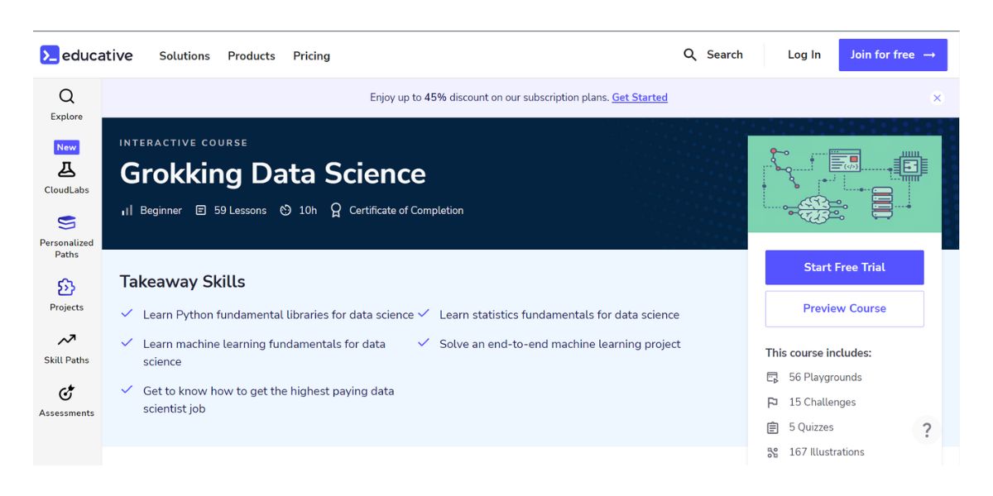The width and height of the screenshot is (993, 496).
Task: Click the Log In link
Action: [804, 55]
